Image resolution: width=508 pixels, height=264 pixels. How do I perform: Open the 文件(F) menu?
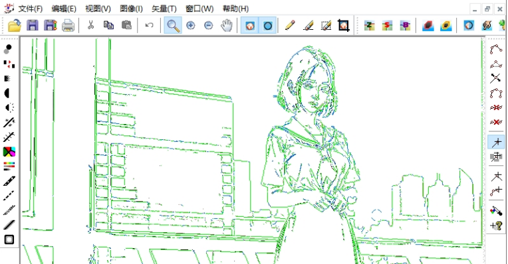(30, 9)
